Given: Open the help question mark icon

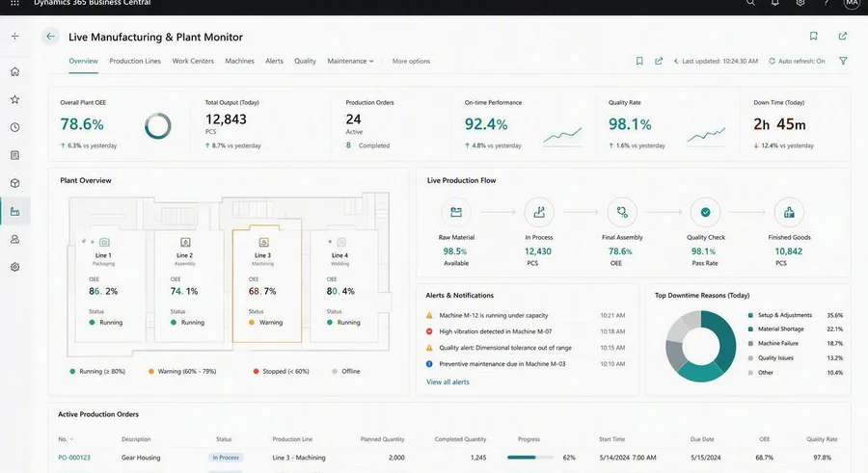Looking at the screenshot, I should [x=826, y=3].
